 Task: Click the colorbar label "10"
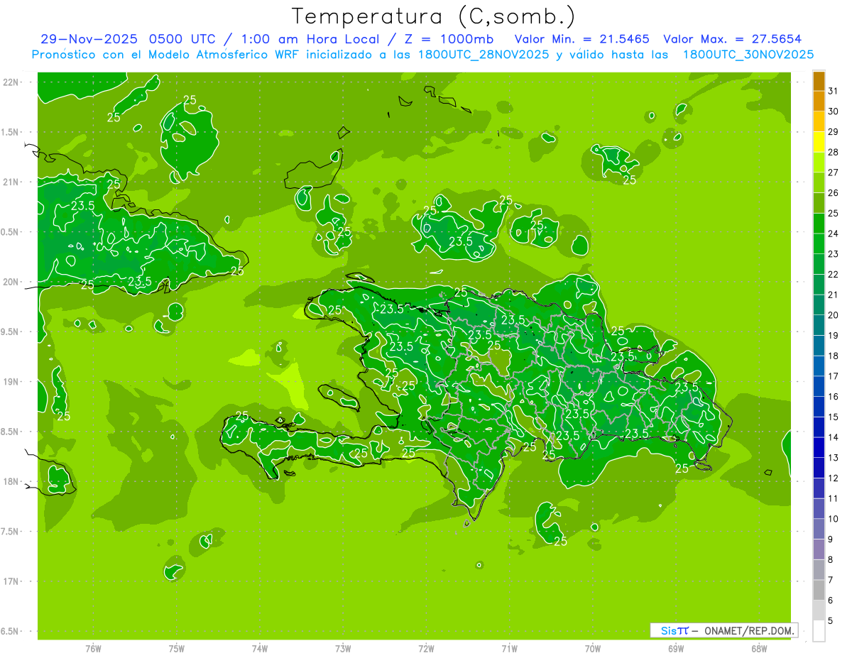click(834, 519)
